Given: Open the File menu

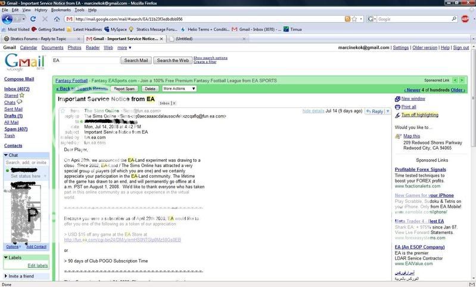Looking at the screenshot, I should 5,10.
